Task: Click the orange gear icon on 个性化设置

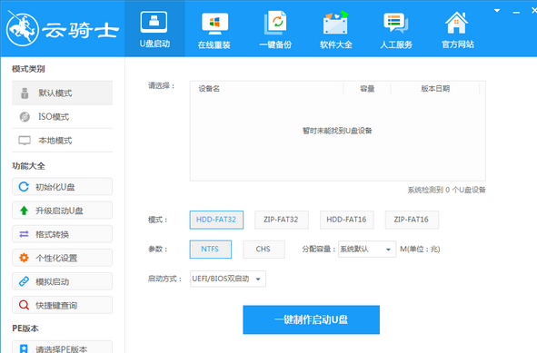Action: [24, 258]
